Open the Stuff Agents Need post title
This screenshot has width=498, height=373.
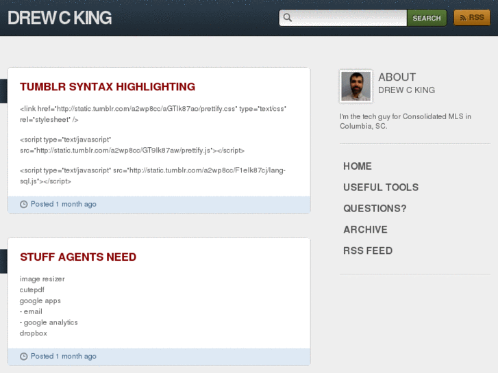[x=78, y=257]
